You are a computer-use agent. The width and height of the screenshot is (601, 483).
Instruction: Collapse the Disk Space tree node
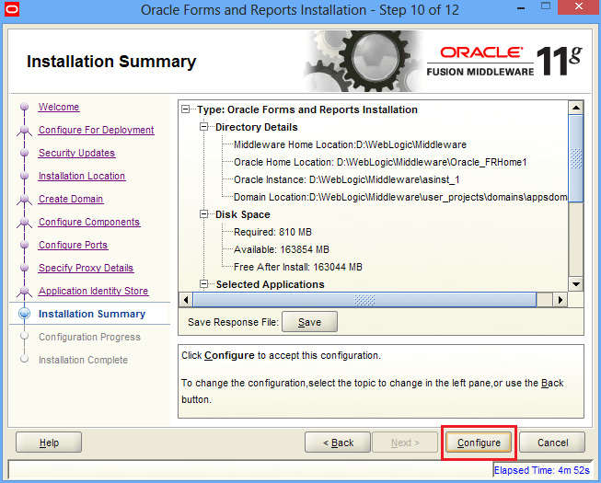[204, 214]
